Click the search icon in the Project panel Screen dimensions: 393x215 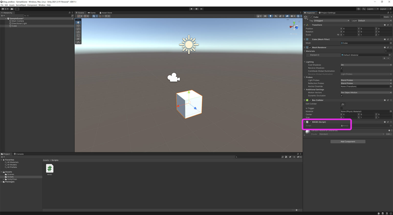pos(236,157)
